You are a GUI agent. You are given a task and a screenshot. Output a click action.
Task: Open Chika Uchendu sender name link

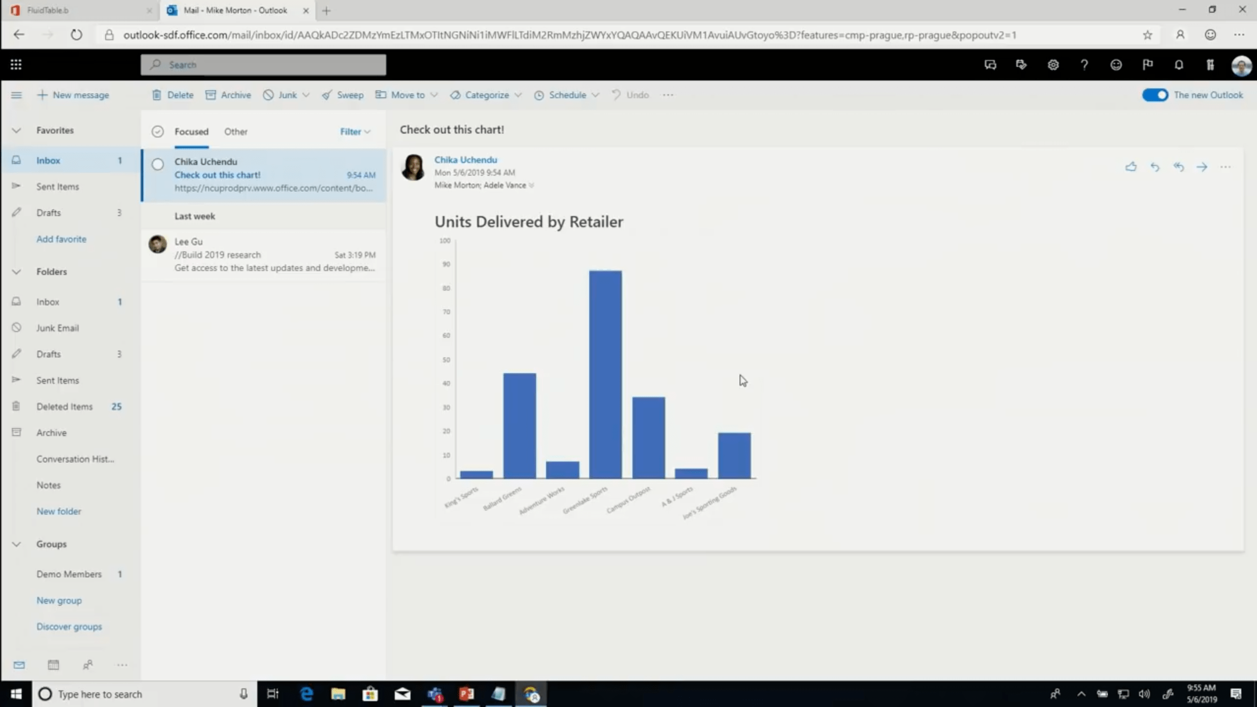click(465, 160)
